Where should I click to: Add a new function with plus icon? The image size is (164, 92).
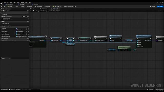pos(28,16)
